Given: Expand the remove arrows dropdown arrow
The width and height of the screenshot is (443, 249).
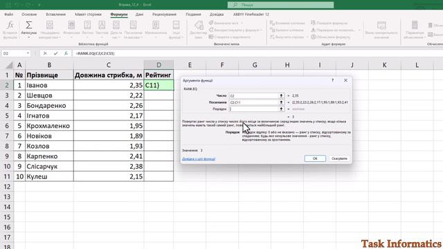Looking at the screenshot, I should [x=307, y=37].
